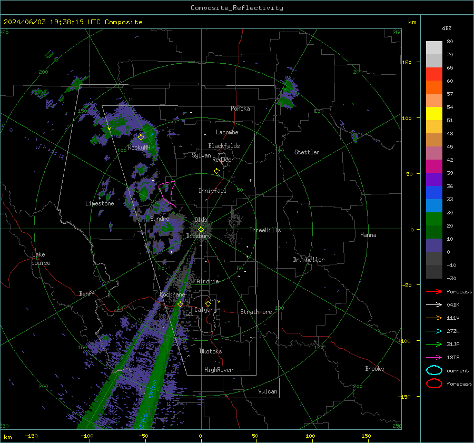Click the RockyMH label
This screenshot has width=474, height=443.
coord(139,147)
